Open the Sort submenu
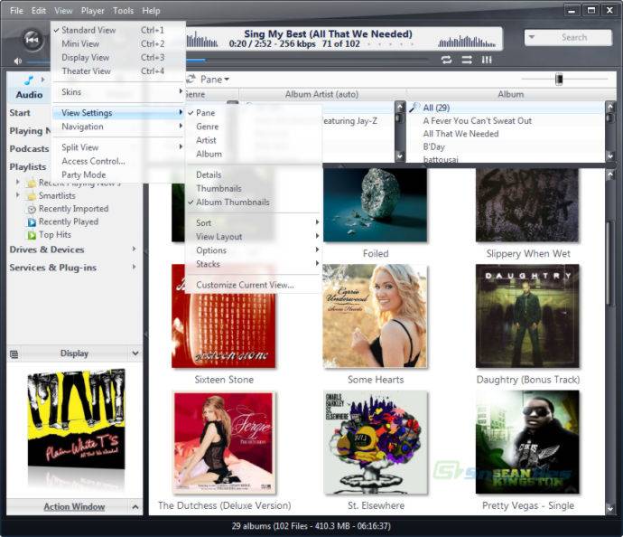 click(x=254, y=222)
